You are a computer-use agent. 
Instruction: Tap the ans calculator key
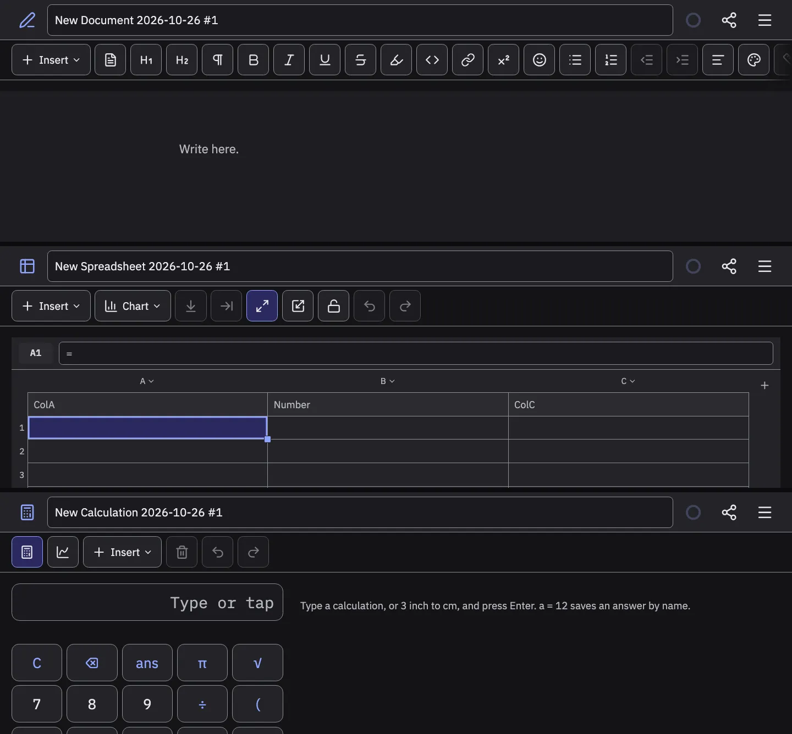tap(147, 663)
